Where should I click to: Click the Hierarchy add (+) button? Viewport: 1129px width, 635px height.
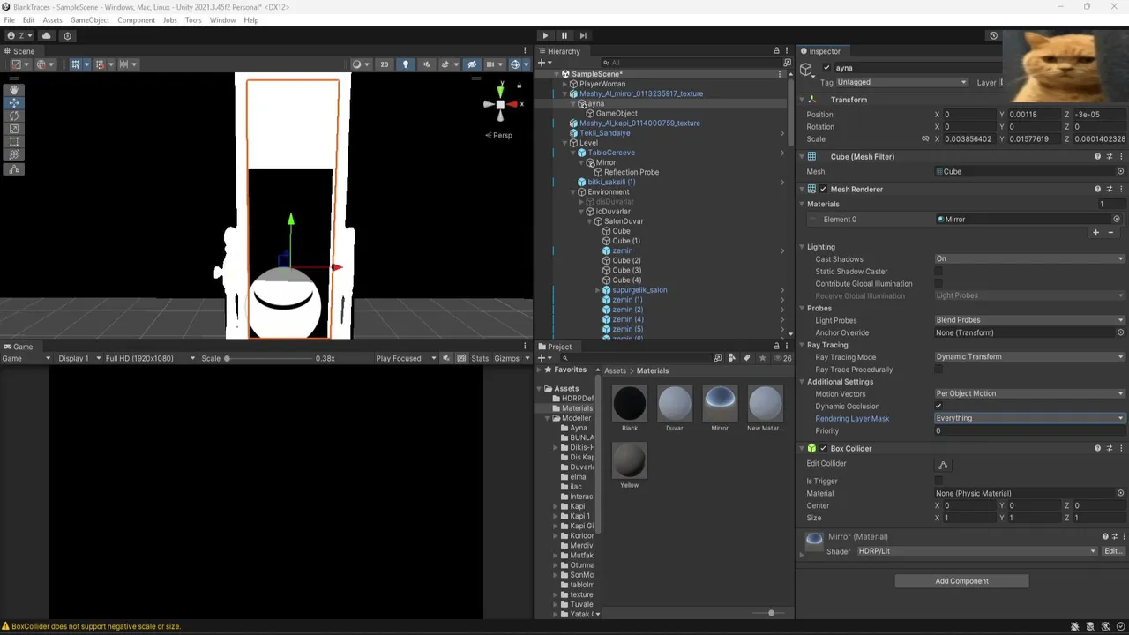542,63
